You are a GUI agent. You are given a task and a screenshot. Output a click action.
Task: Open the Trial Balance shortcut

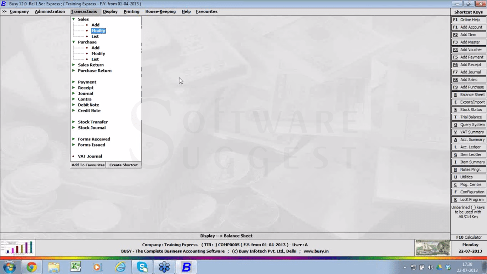468,117
